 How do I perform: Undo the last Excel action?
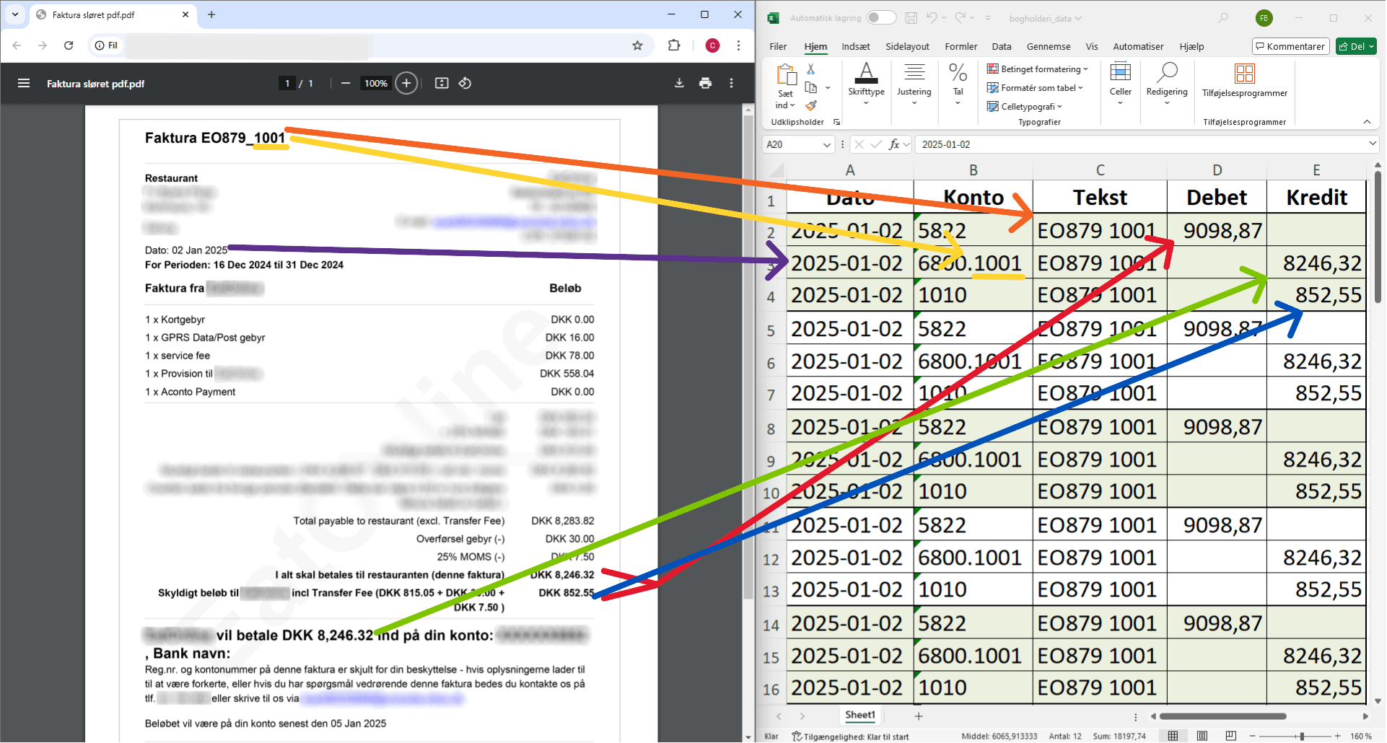pyautogui.click(x=932, y=18)
